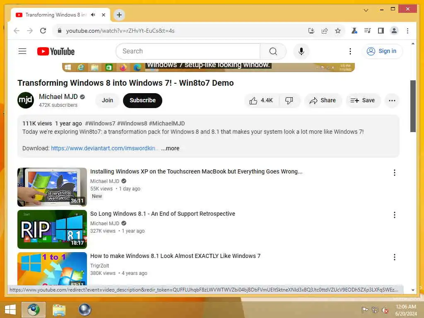Open the YouTube hamburger guide menu
The image size is (424, 318).
point(22,51)
